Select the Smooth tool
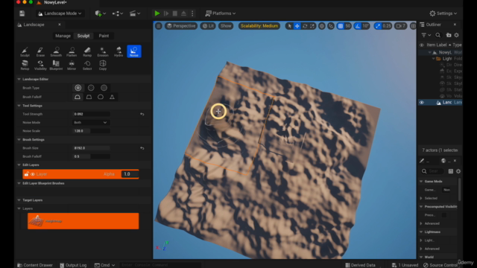This screenshot has width=477, height=268. pyautogui.click(x=56, y=51)
